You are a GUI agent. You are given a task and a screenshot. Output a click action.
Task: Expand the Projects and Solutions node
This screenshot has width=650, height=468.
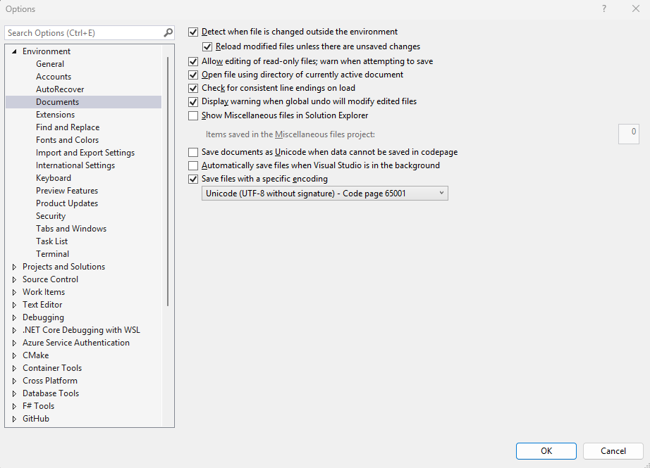pos(15,267)
